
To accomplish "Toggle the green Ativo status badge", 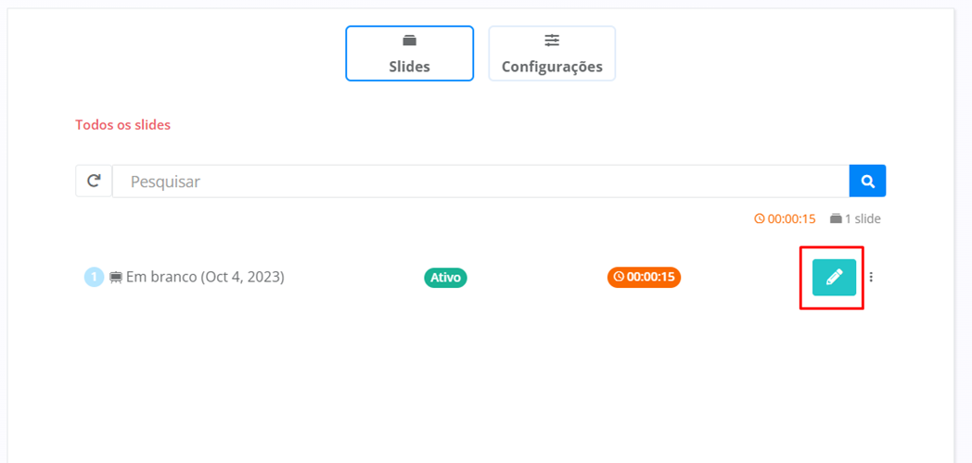I will [x=445, y=277].
